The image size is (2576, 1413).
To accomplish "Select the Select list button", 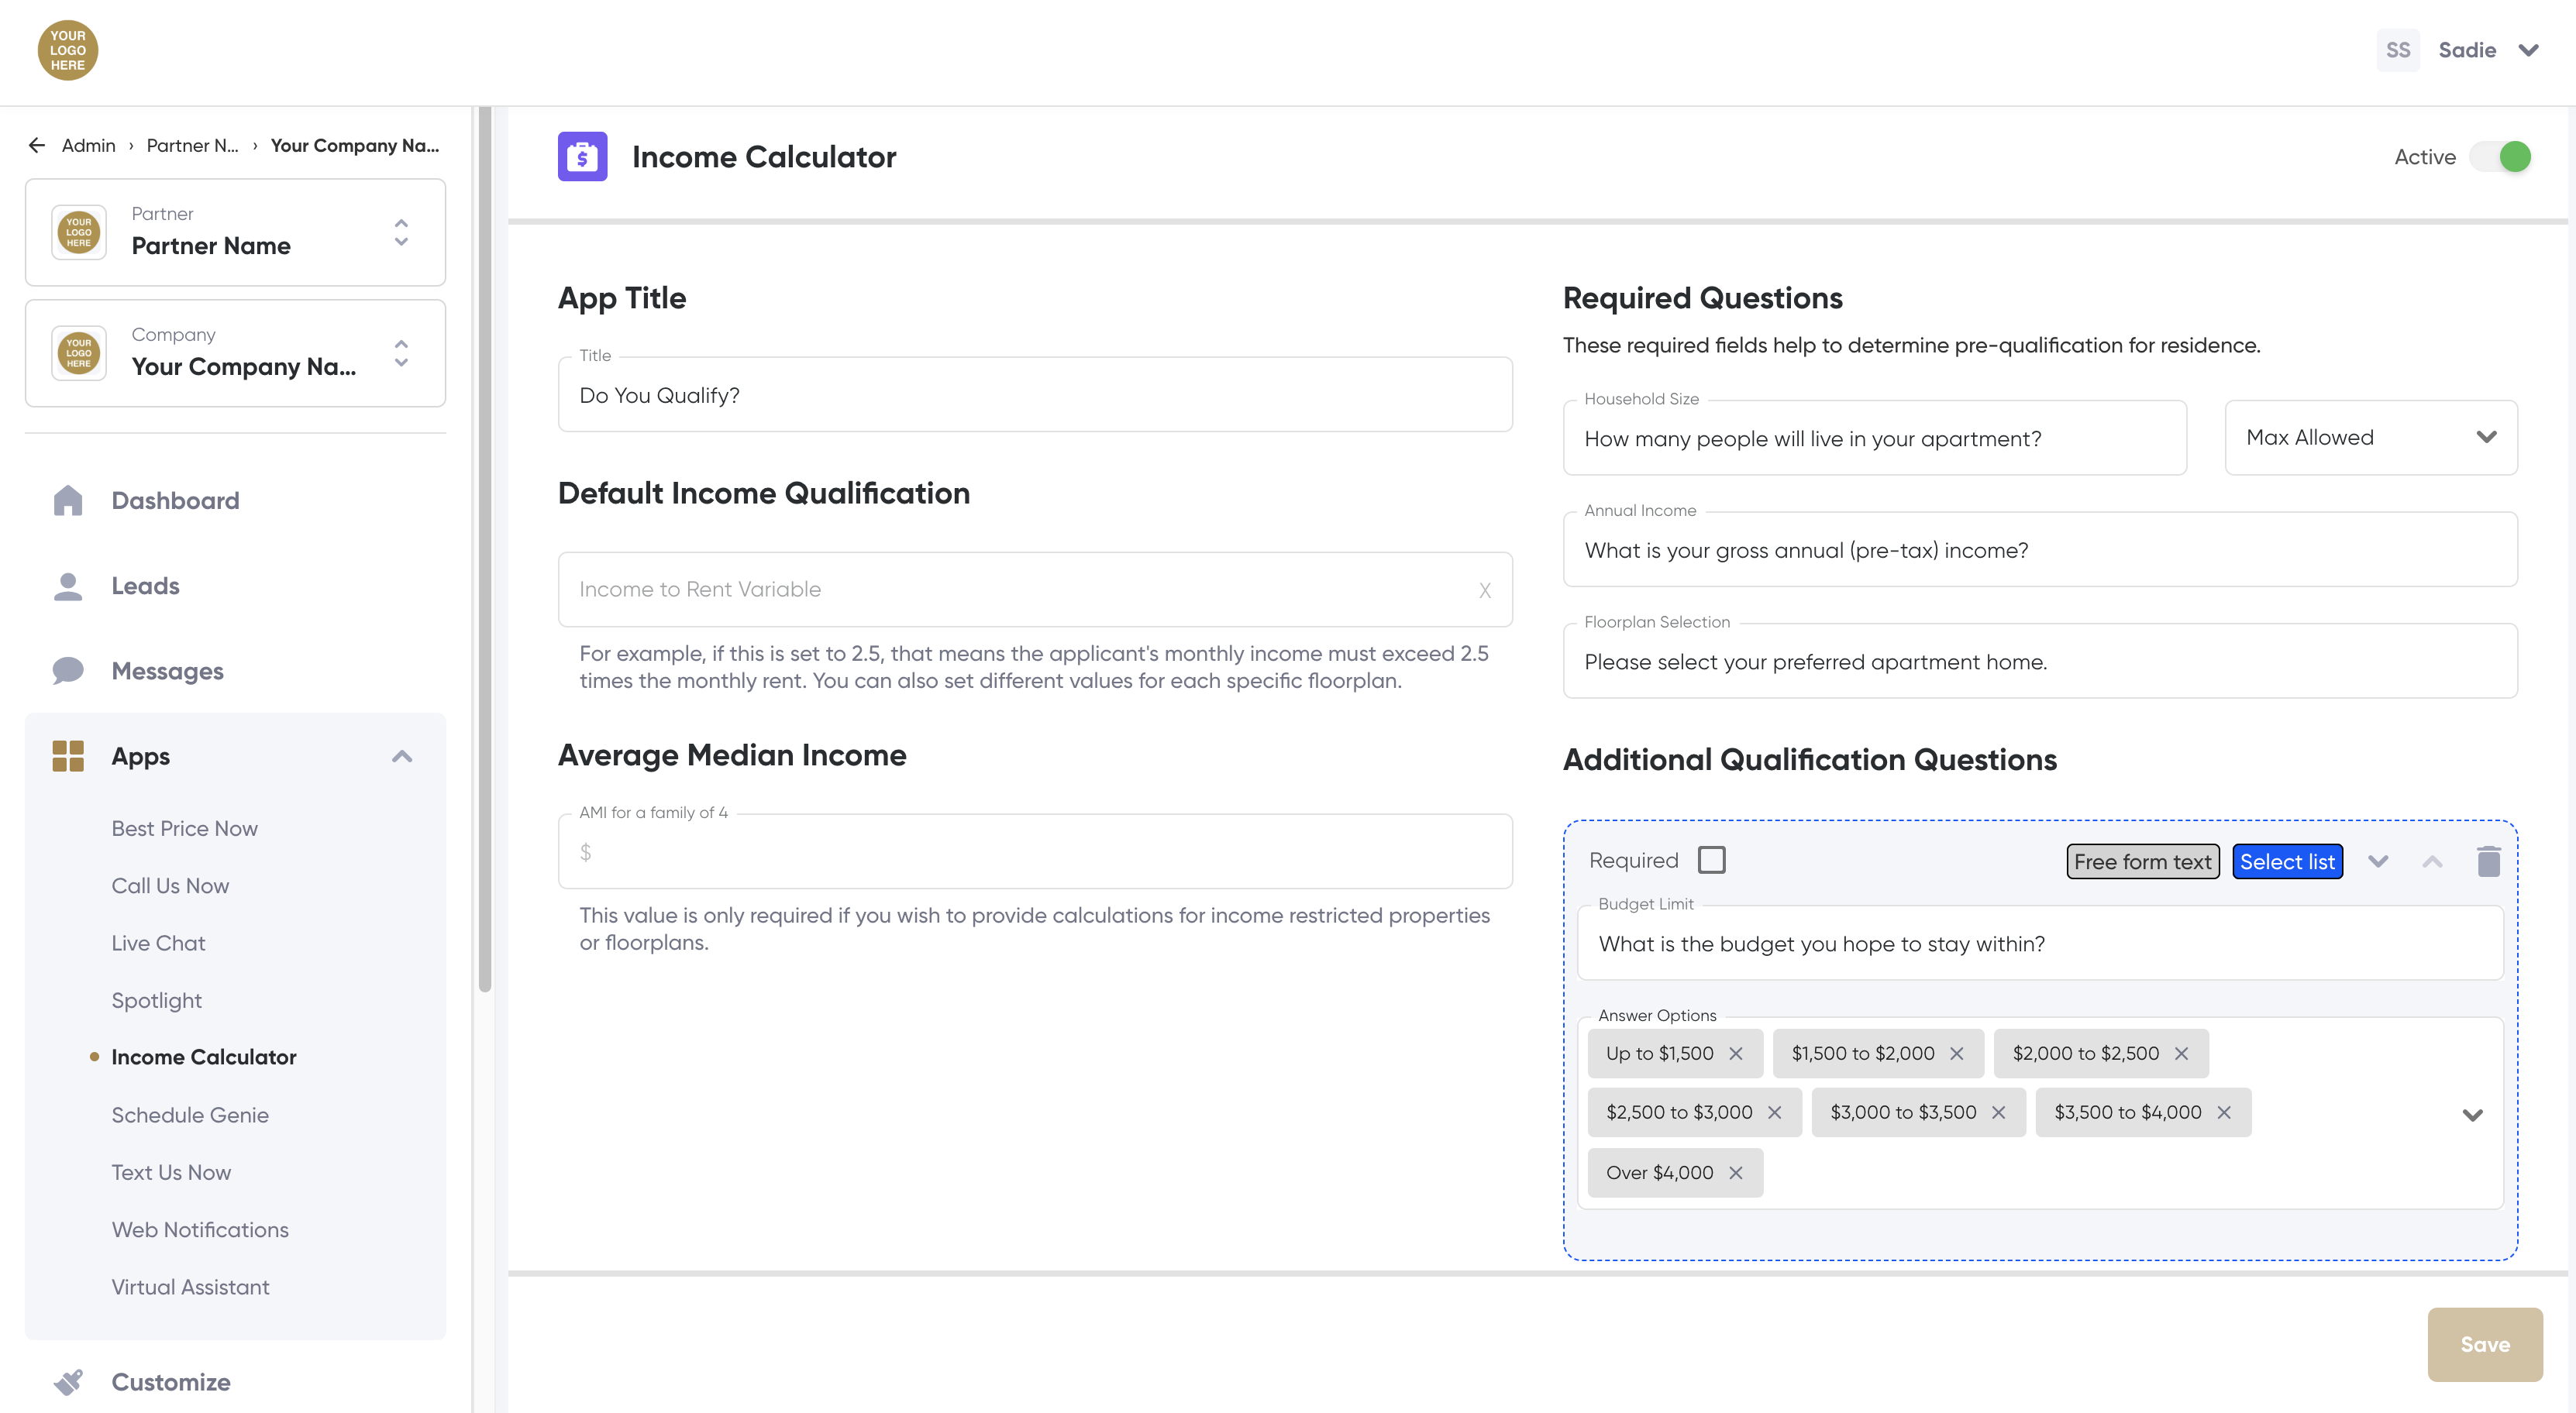I will tap(2286, 861).
